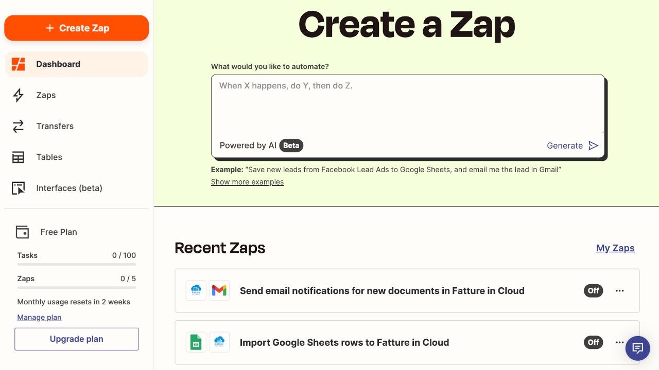Viewport: 659px width, 370px height.
Task: Expand Show more examples
Action: 247,182
